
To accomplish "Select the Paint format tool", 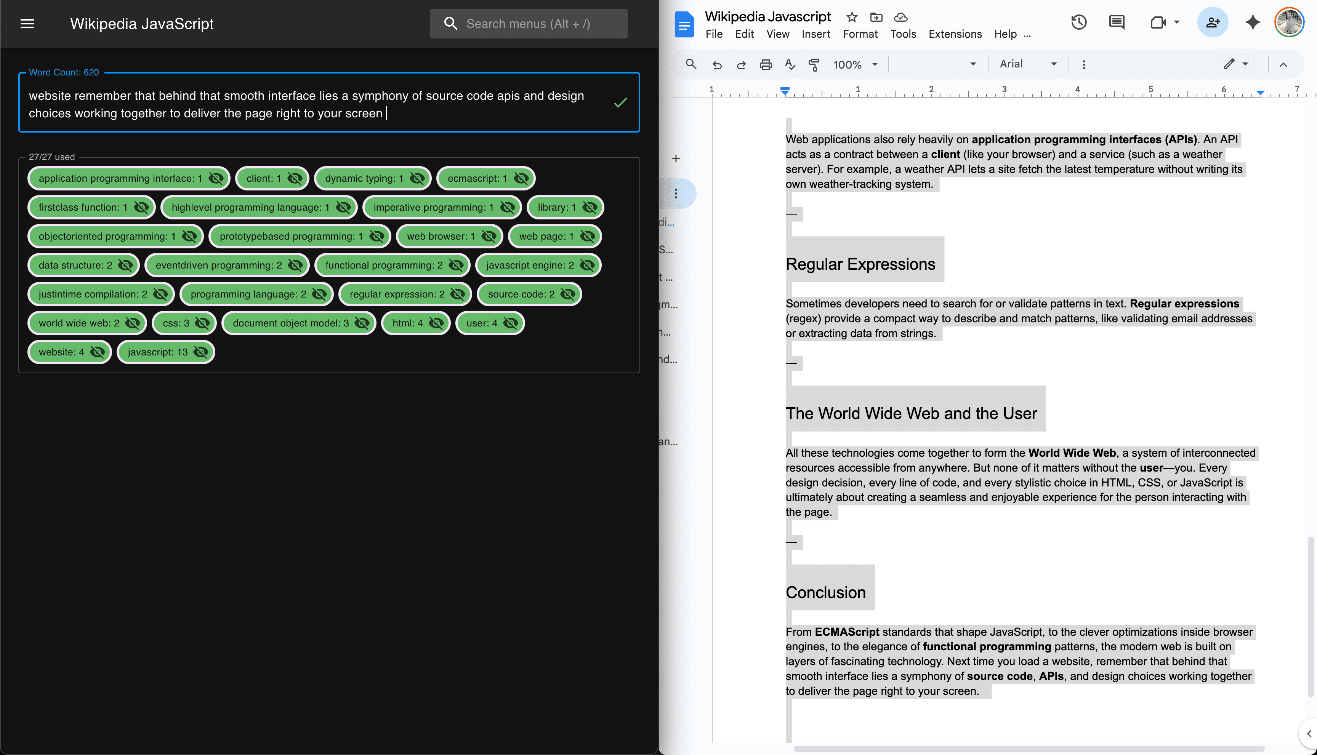I will point(814,64).
